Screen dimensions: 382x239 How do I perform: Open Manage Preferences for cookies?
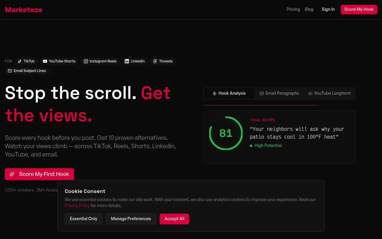point(131,219)
